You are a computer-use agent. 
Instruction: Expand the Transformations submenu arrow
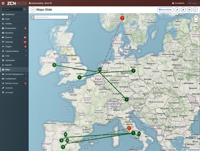[x=26, y=51]
